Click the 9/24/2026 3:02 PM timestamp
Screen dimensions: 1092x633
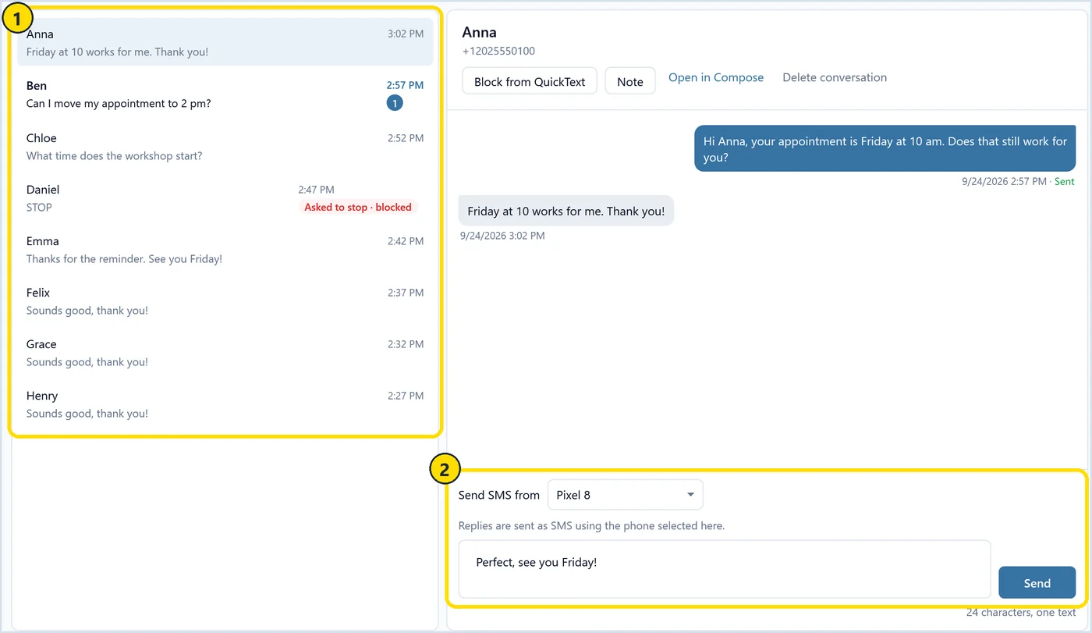pos(502,235)
